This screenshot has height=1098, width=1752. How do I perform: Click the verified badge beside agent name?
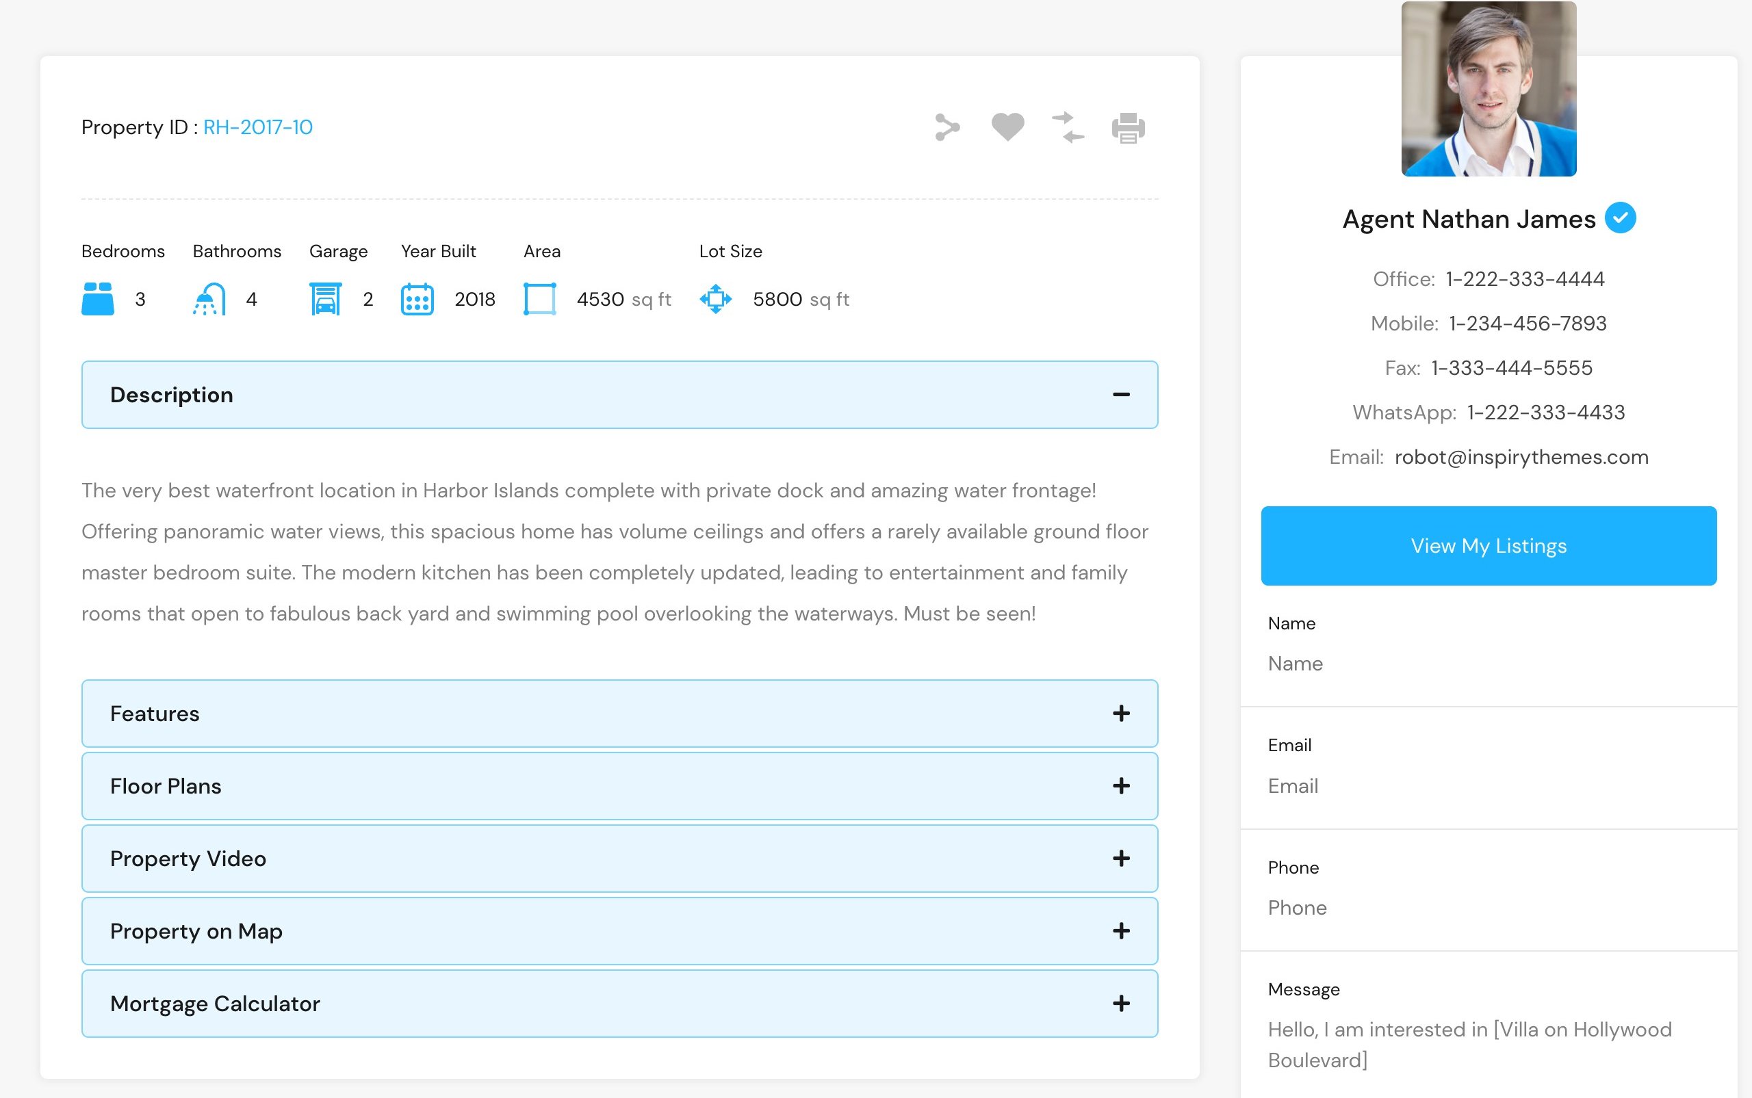[1620, 218]
